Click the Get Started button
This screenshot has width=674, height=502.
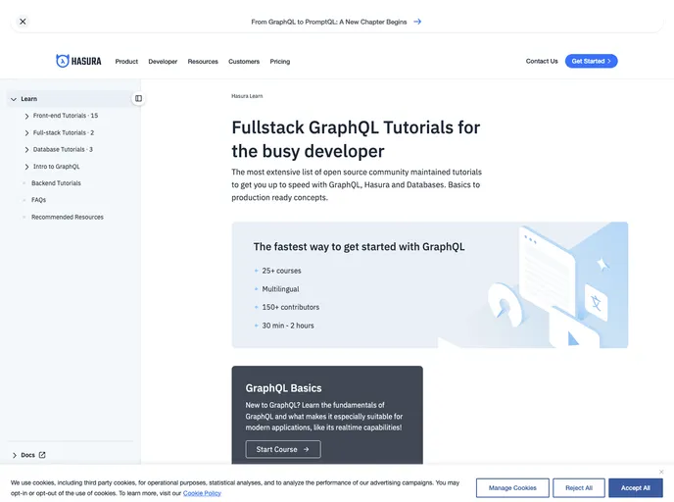591,61
